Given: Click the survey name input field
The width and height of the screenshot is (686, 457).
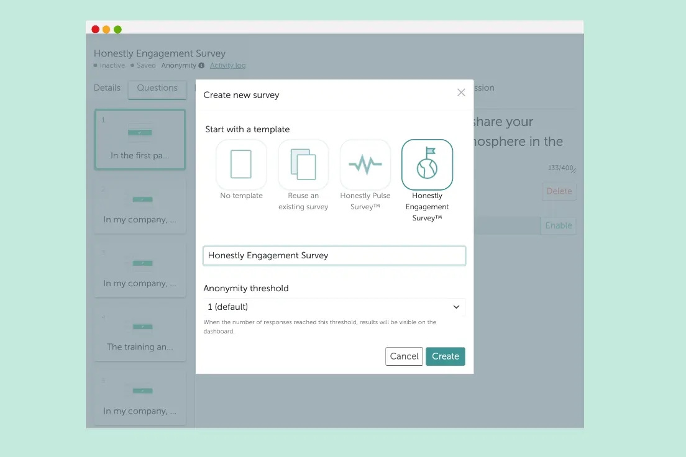Looking at the screenshot, I should click(x=334, y=256).
